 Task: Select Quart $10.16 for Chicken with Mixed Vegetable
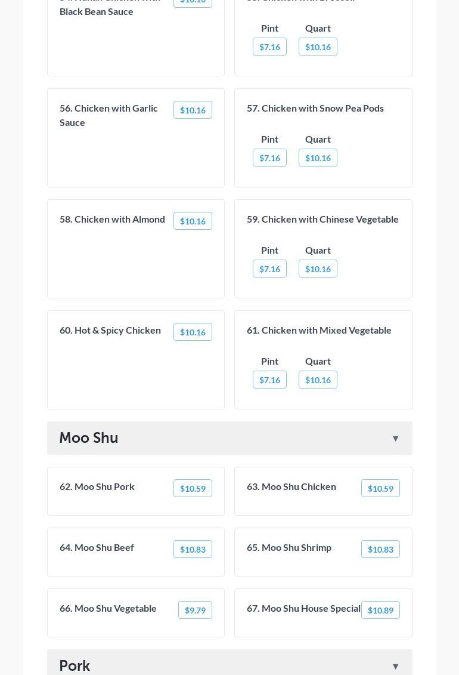[318, 380]
